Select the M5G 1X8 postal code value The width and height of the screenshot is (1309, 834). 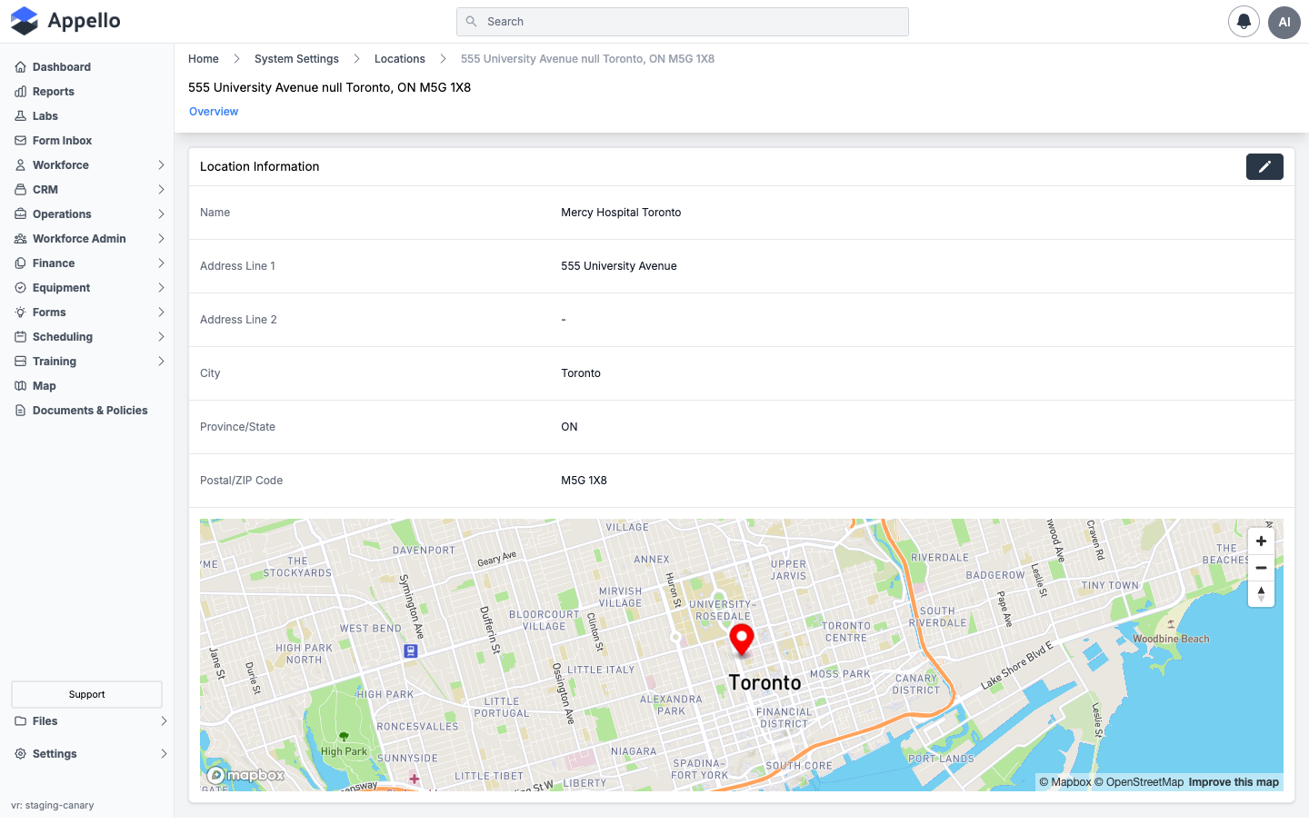584,481
